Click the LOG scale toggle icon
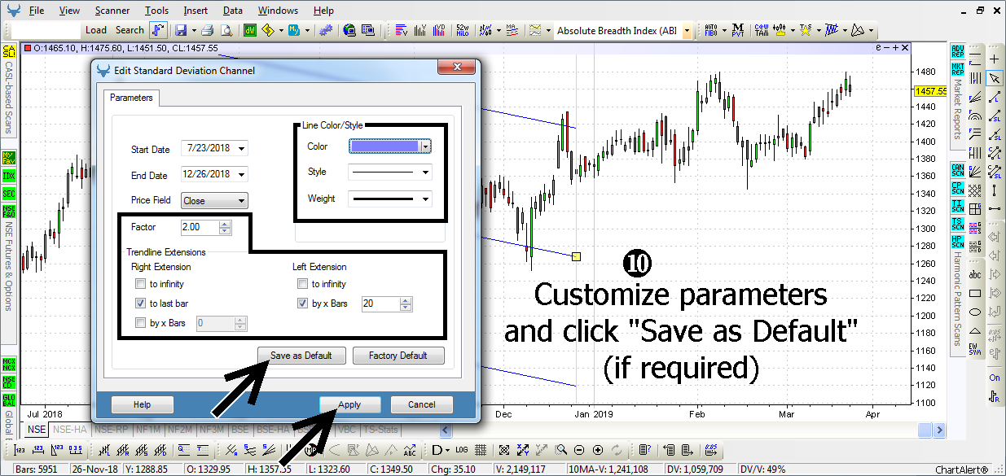Image resolution: width=1006 pixels, height=476 pixels. click(462, 449)
